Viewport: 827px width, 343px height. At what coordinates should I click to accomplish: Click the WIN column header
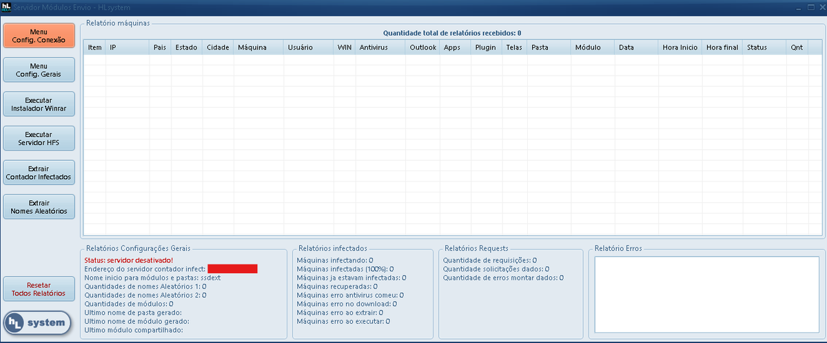click(x=344, y=47)
